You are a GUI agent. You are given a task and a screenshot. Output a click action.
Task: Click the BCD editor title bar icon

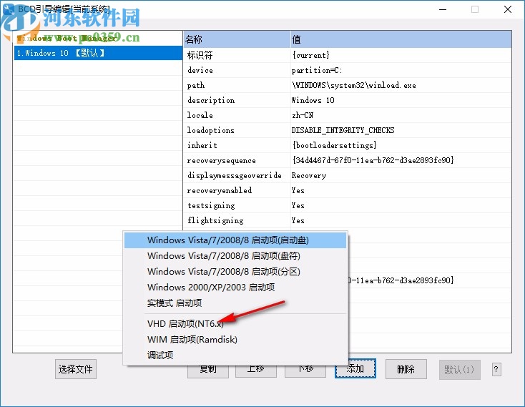point(9,9)
